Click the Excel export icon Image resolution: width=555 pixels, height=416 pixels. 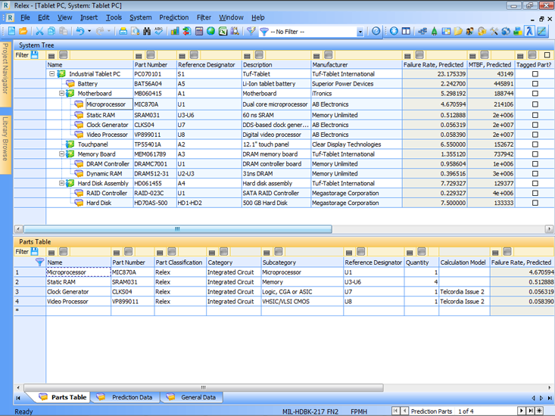click(x=223, y=31)
